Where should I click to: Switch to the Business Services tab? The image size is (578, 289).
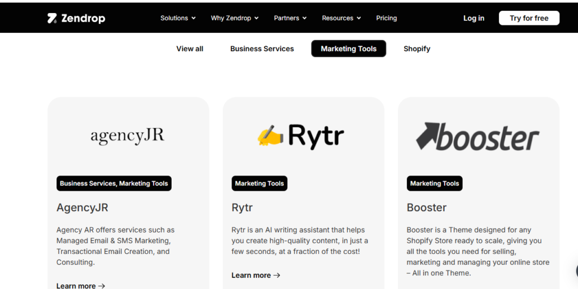262,49
